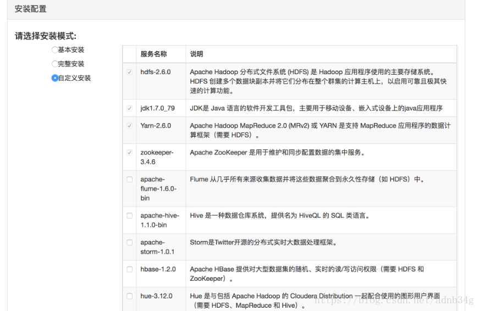Choose the 完整安装 install mode
Image resolution: width=480 pixels, height=311 pixels.
pos(54,64)
